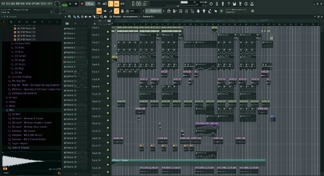Click the tempo field showing 130
The height and width of the screenshot is (176, 324).
click(89, 4)
